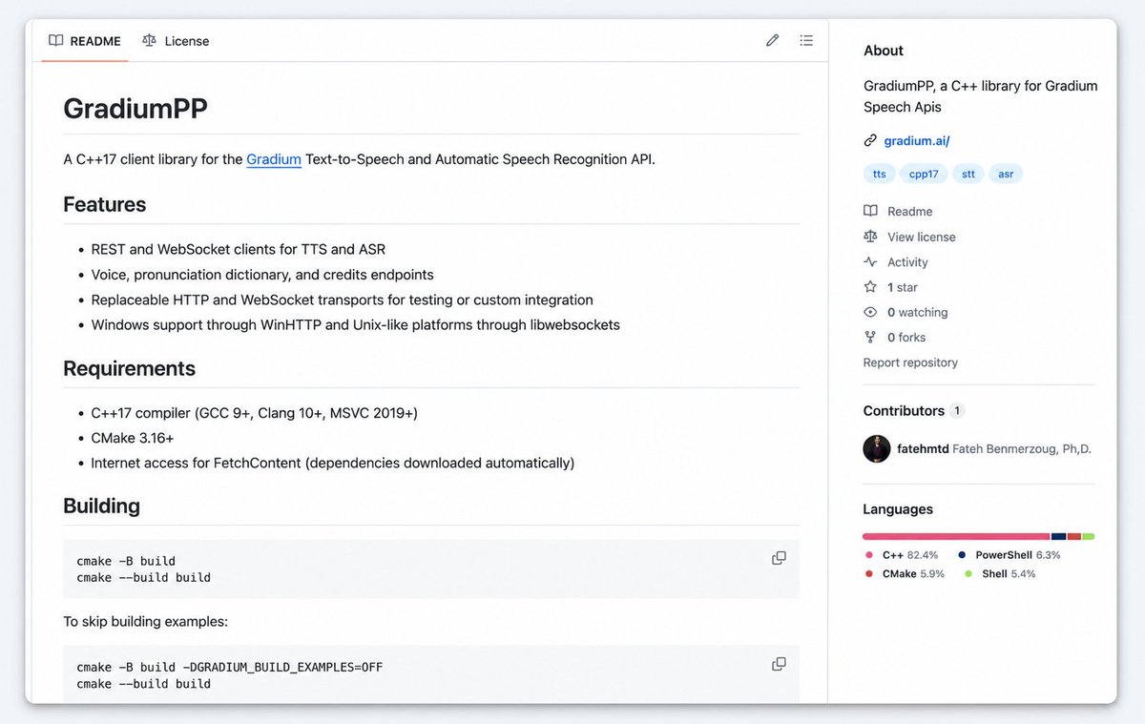Click the pencil edit README icon
Screen dimensions: 1145x724
(773, 40)
